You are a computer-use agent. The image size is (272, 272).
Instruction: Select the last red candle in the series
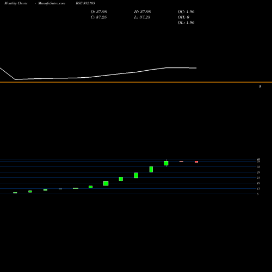point(196,162)
